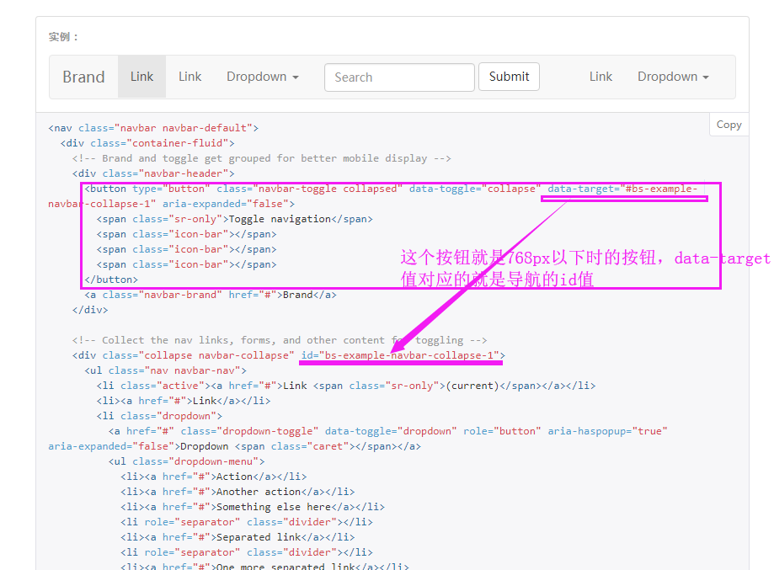
Task: Select the container-fluid div code line
Action: click(x=147, y=143)
